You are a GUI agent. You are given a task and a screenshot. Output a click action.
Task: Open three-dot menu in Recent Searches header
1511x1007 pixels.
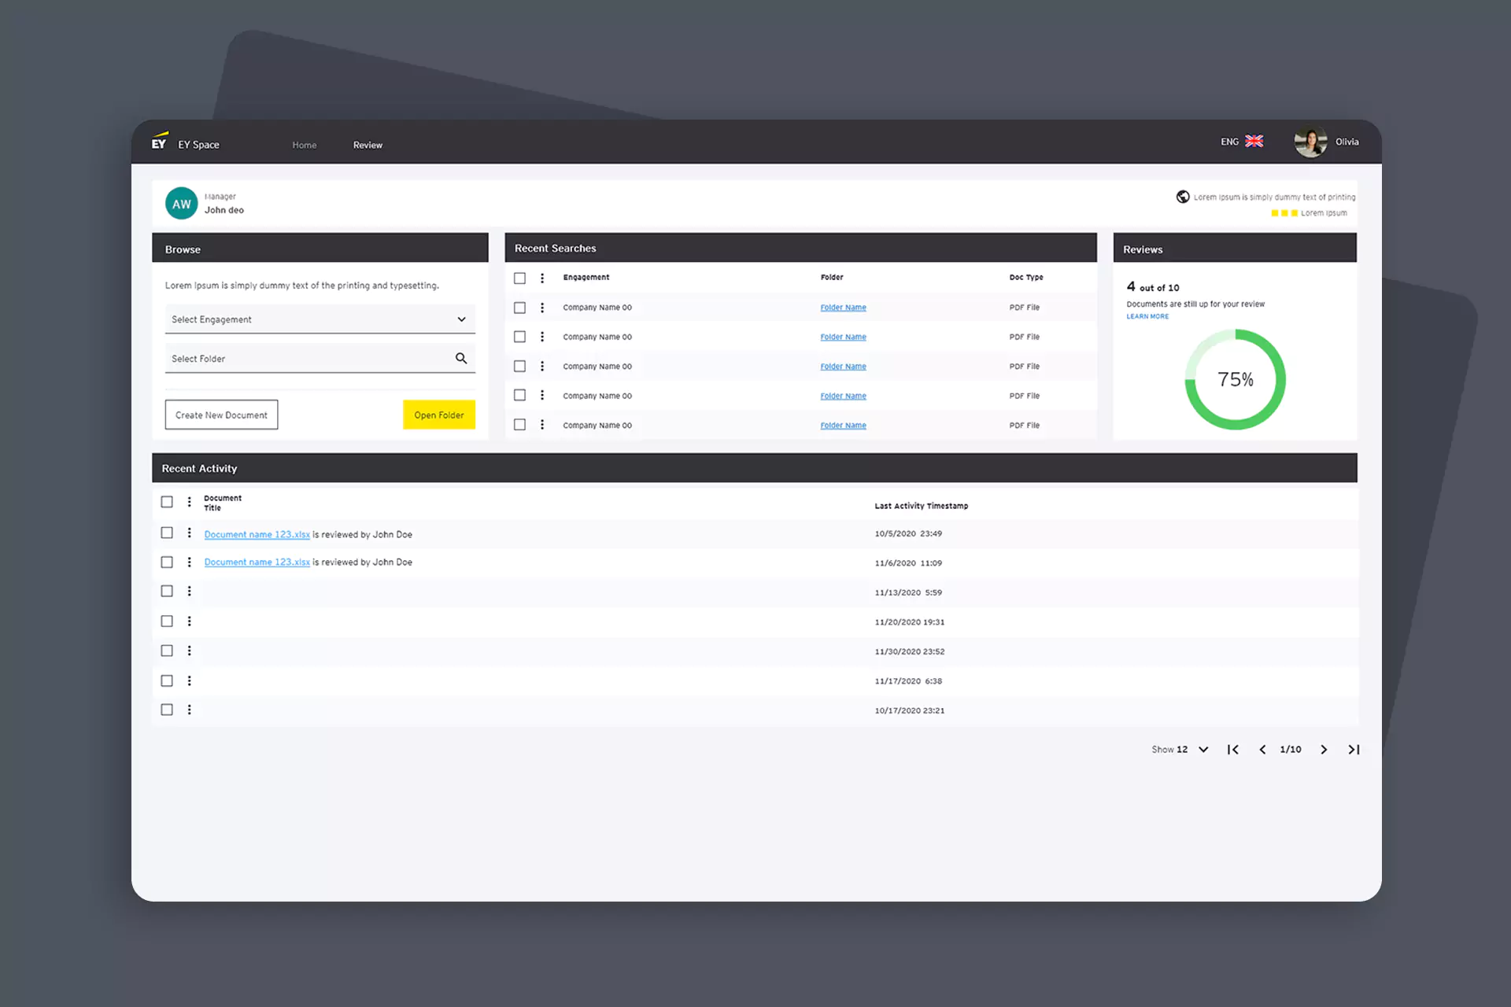click(x=542, y=278)
